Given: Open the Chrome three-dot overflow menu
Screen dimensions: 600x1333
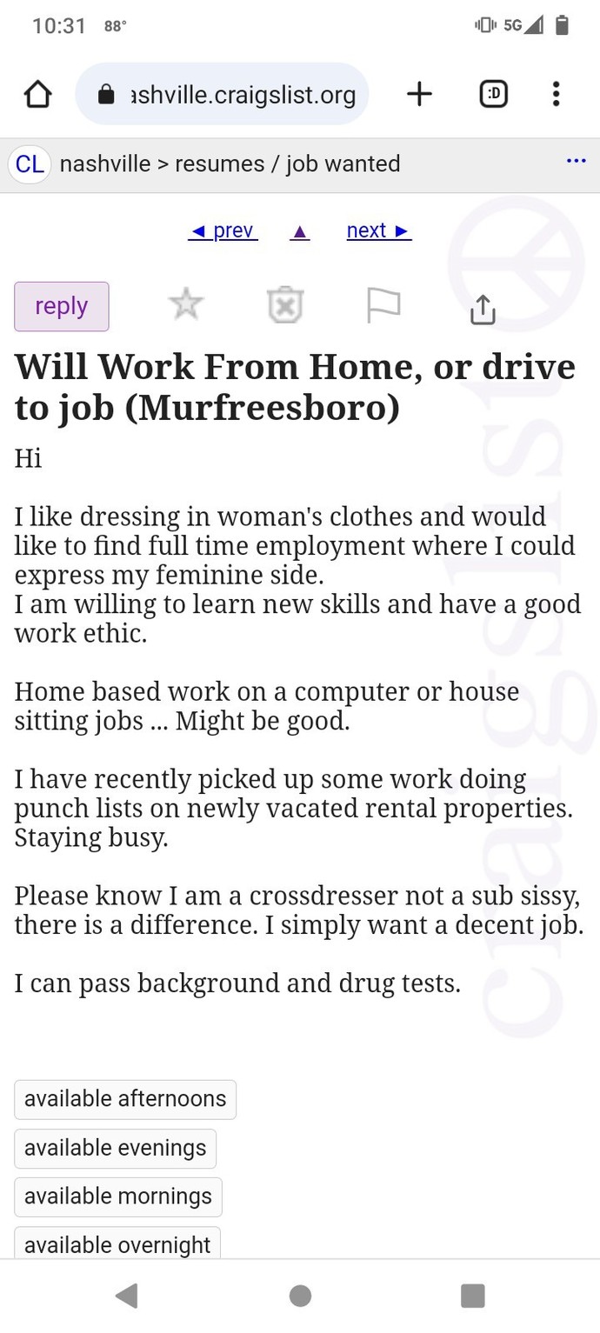Looking at the screenshot, I should 556,94.
